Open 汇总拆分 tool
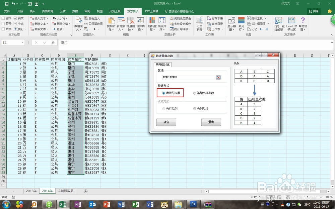The width and height of the screenshot is (335, 209). [200, 24]
